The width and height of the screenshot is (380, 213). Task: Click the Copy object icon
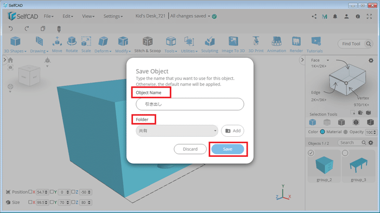click(x=43, y=29)
